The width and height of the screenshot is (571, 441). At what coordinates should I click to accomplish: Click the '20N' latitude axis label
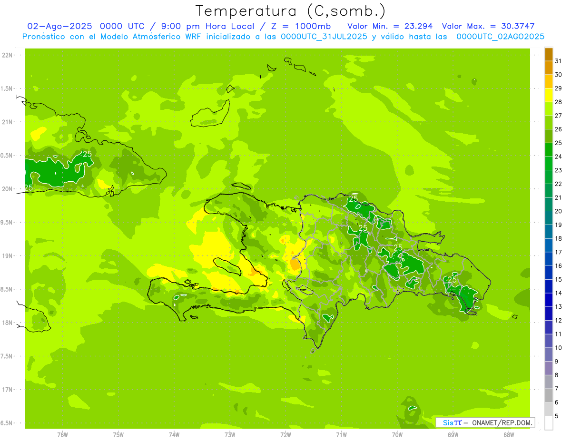coord(8,189)
